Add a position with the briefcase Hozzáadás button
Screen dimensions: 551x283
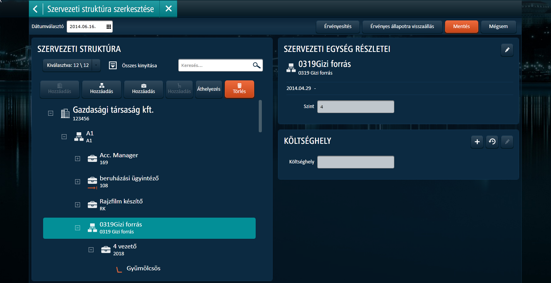[144, 89]
